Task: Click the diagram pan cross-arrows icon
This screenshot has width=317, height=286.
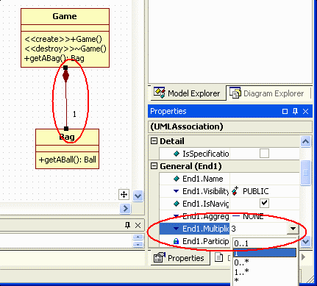Action: [124, 195]
